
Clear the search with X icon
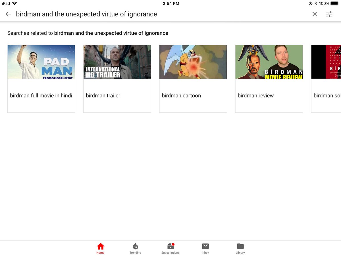point(315,14)
